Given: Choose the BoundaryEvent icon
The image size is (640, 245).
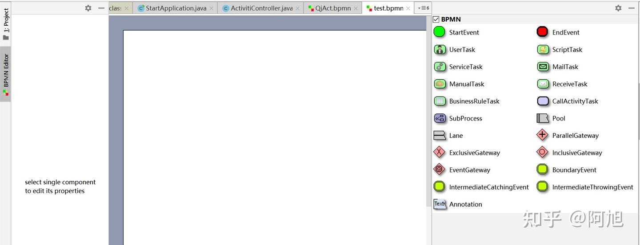Looking at the screenshot, I should point(542,170).
